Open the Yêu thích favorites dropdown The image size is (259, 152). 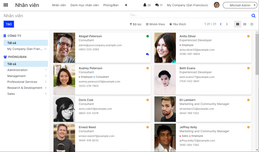point(178,24)
